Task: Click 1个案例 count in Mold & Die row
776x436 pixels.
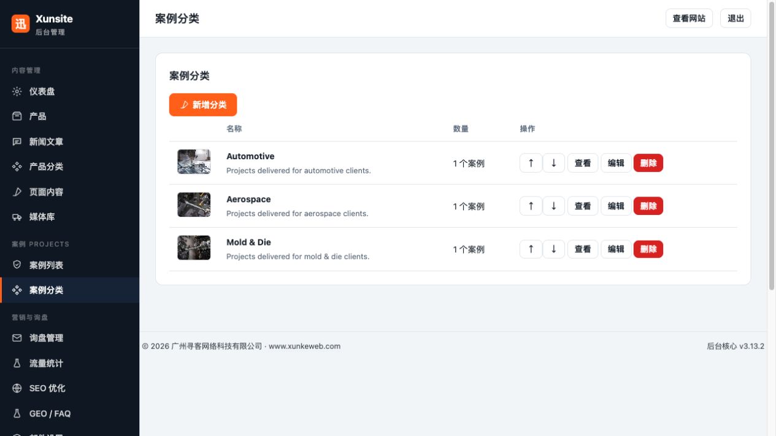Action: click(x=469, y=249)
